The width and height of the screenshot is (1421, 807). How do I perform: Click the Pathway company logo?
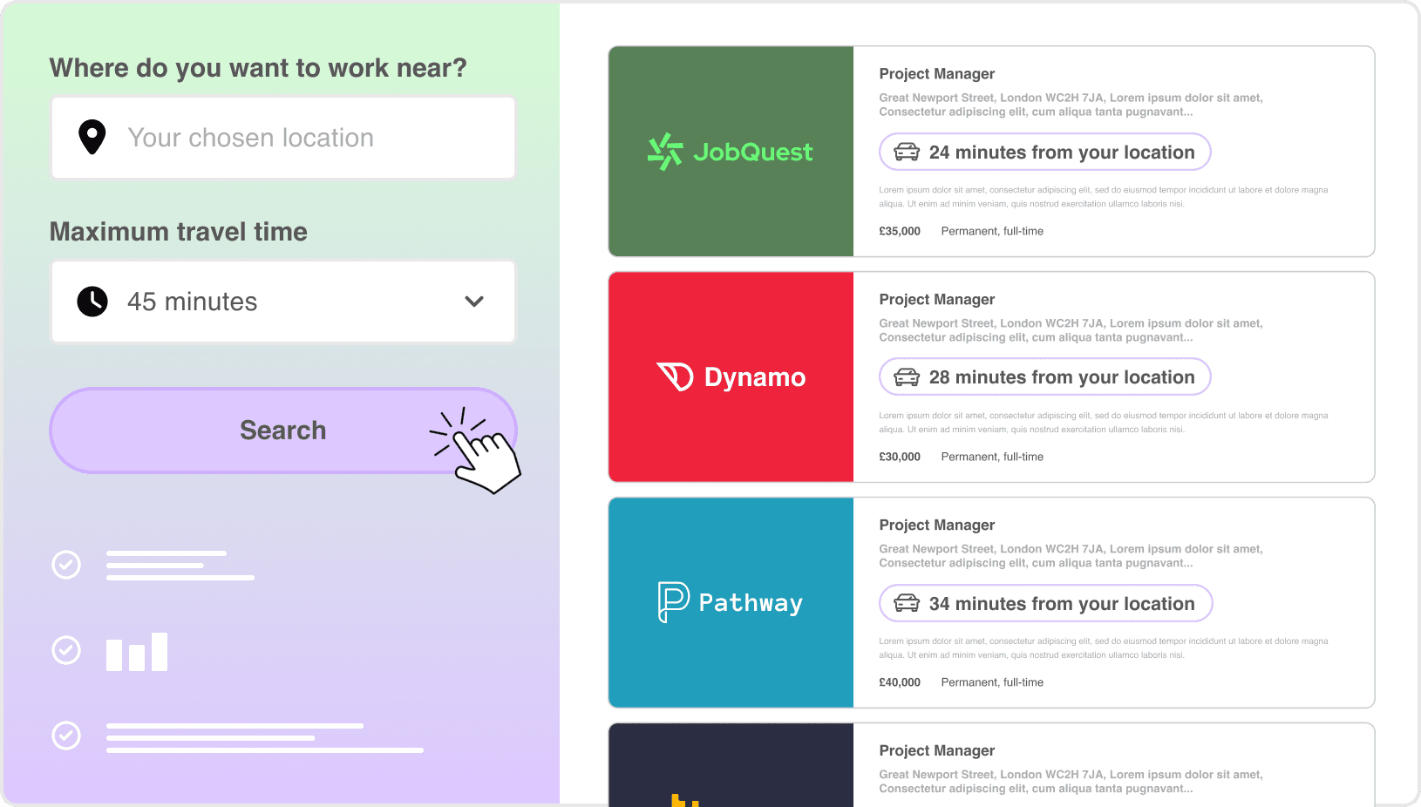(731, 602)
